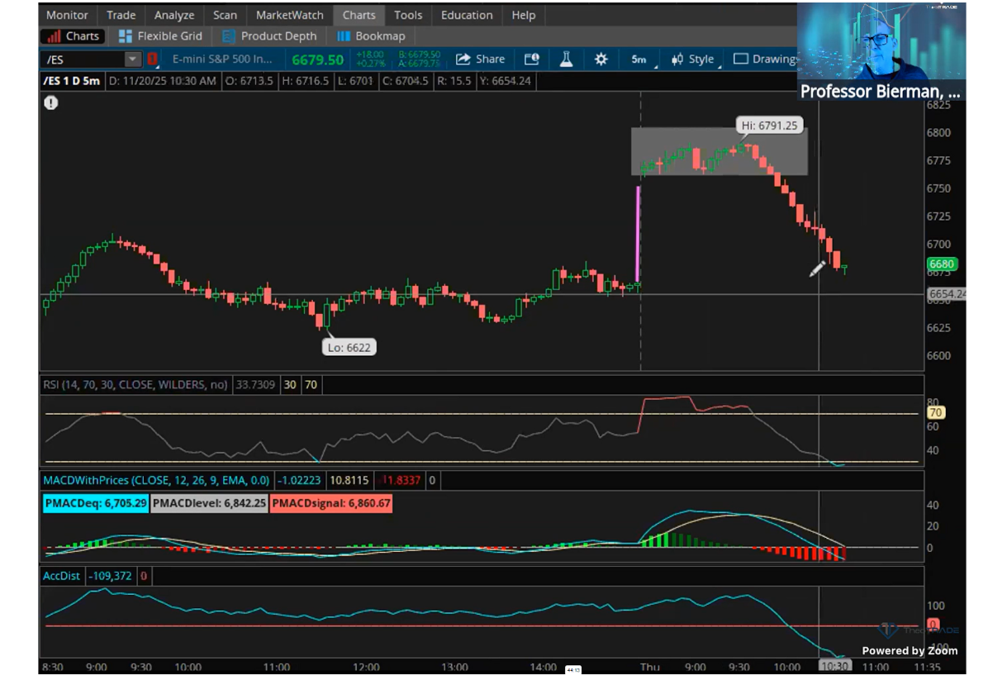This screenshot has height=685, width=988.
Task: Click the Hi: 6791.25 price bubble
Action: click(x=769, y=126)
